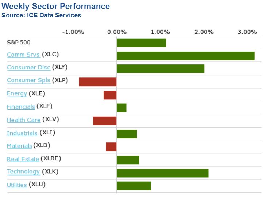267x197 pixels.
Task: Click the Technology (XLK) green bar
Action: click(x=162, y=173)
